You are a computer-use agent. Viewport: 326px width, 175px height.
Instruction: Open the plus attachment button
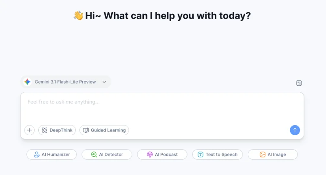click(x=29, y=130)
